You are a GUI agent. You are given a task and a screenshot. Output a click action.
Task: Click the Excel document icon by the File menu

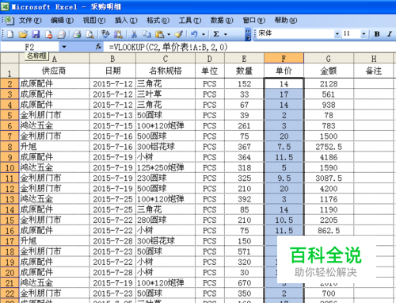tap(9, 21)
